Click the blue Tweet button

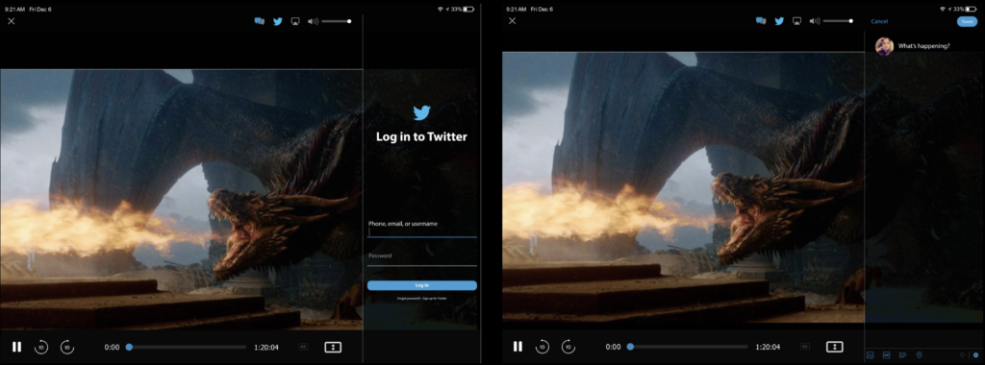[x=967, y=21]
